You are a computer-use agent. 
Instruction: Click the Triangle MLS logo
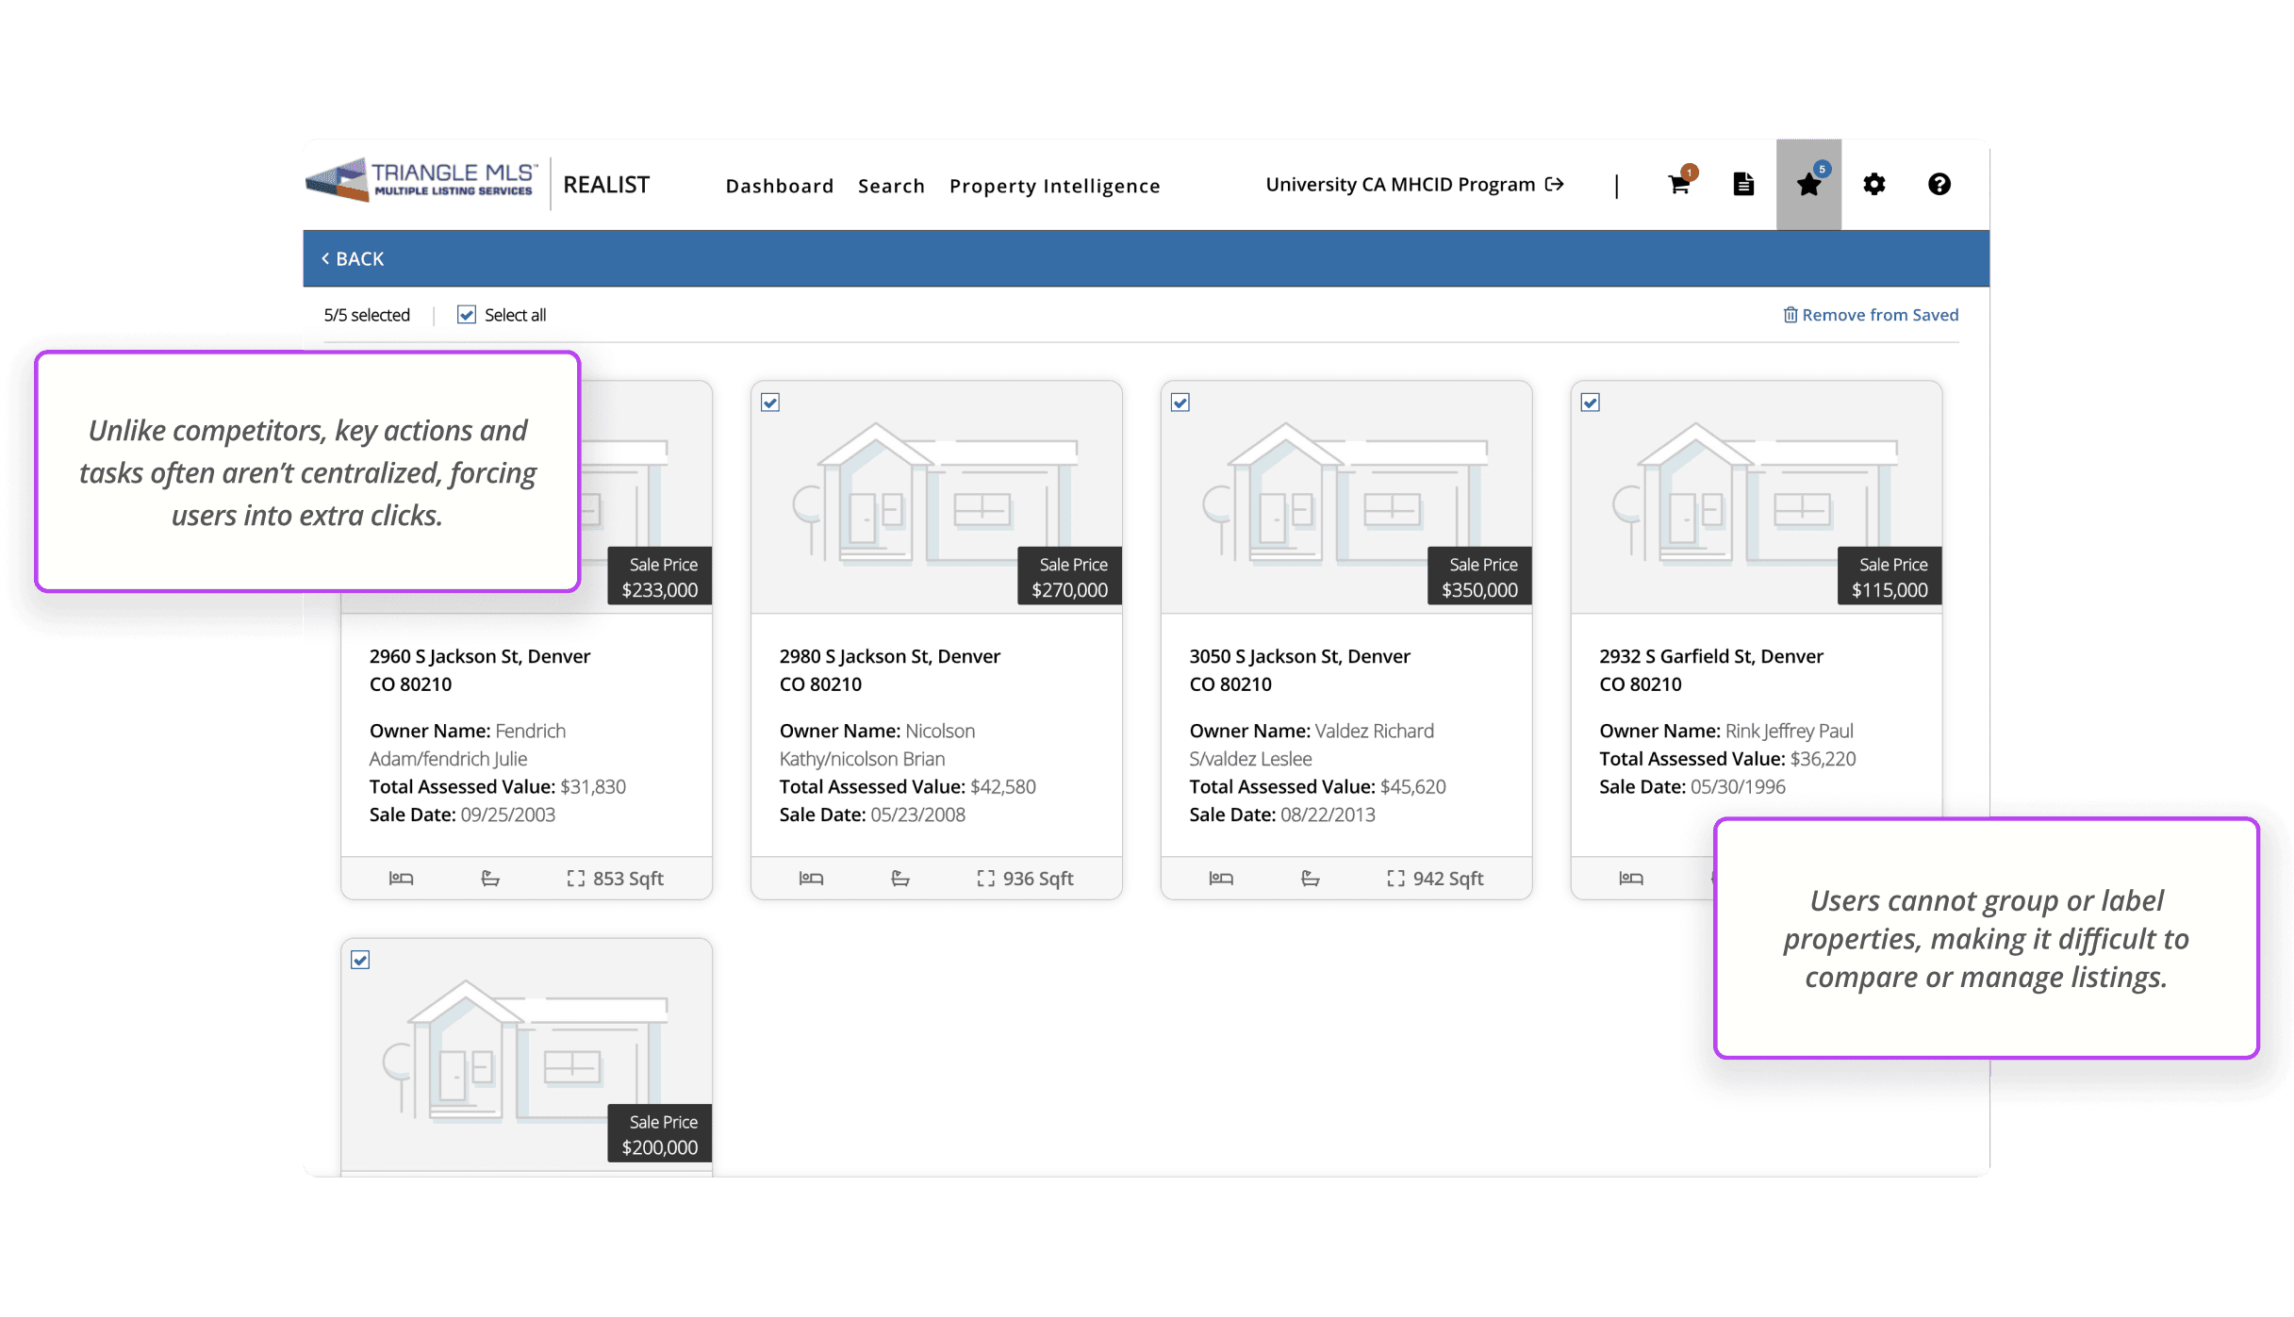pyautogui.click(x=422, y=179)
